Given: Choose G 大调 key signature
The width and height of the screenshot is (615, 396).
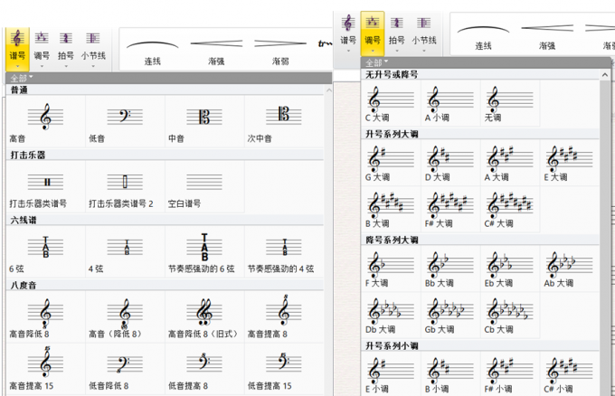Looking at the screenshot, I should tap(391, 163).
